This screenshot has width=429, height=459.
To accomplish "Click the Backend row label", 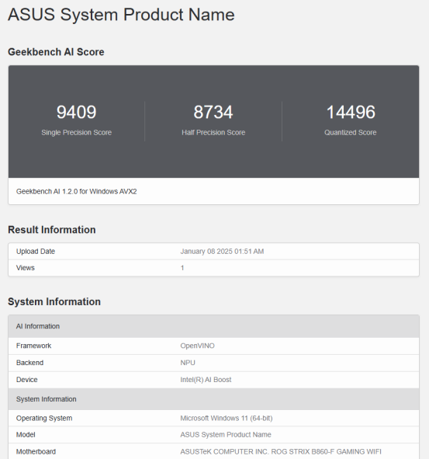I will [29, 363].
